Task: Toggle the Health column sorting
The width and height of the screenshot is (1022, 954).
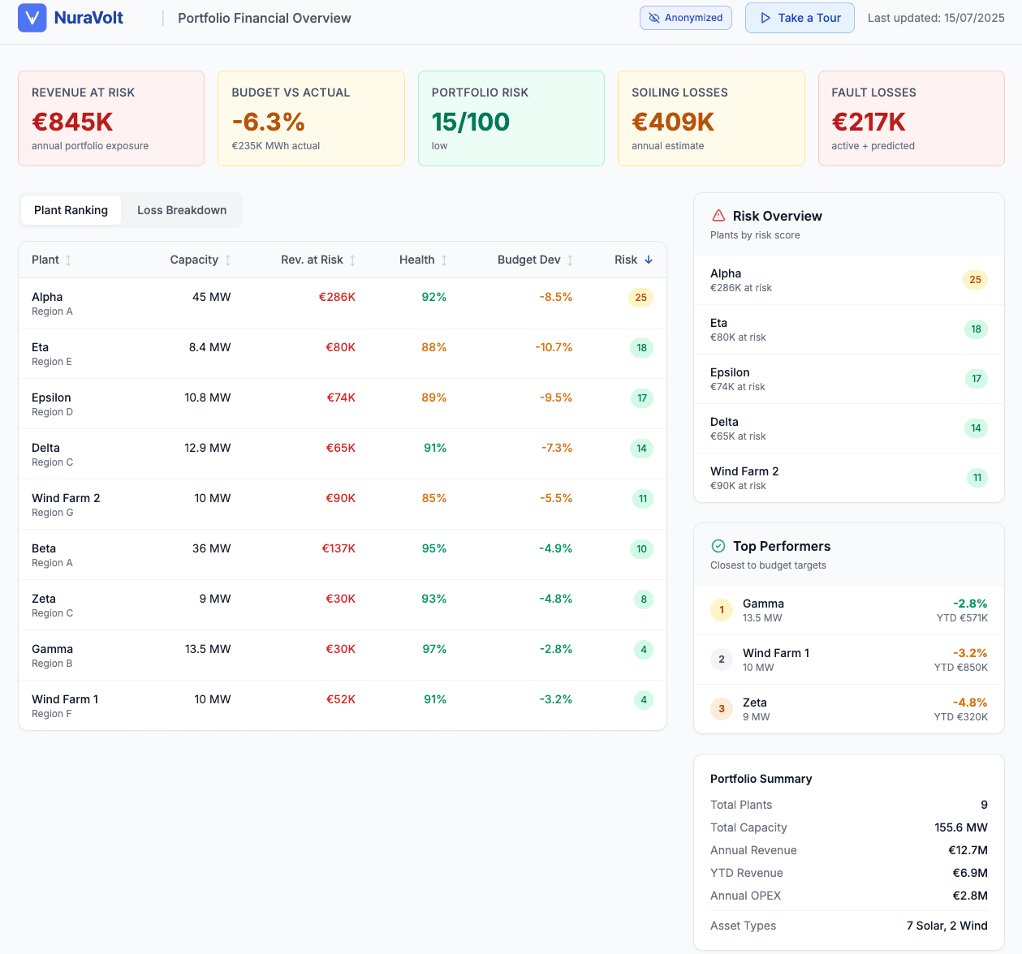Action: pos(422,260)
